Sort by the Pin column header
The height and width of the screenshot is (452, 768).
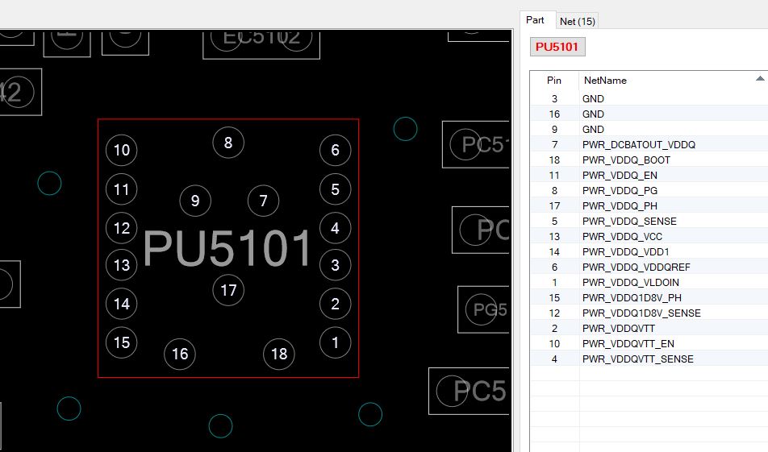coord(554,81)
